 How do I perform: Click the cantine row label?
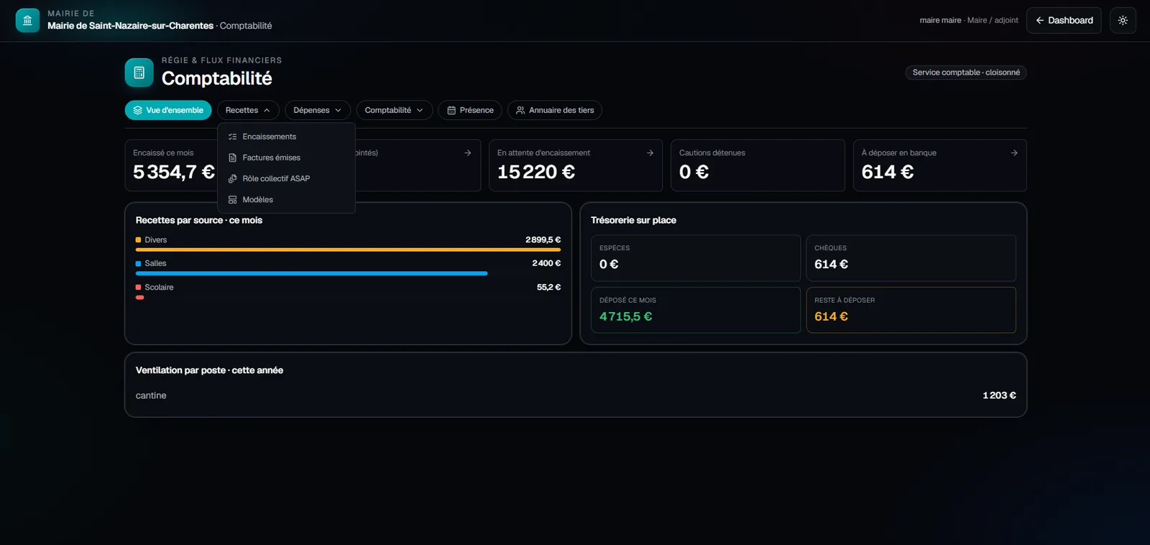[x=151, y=395]
